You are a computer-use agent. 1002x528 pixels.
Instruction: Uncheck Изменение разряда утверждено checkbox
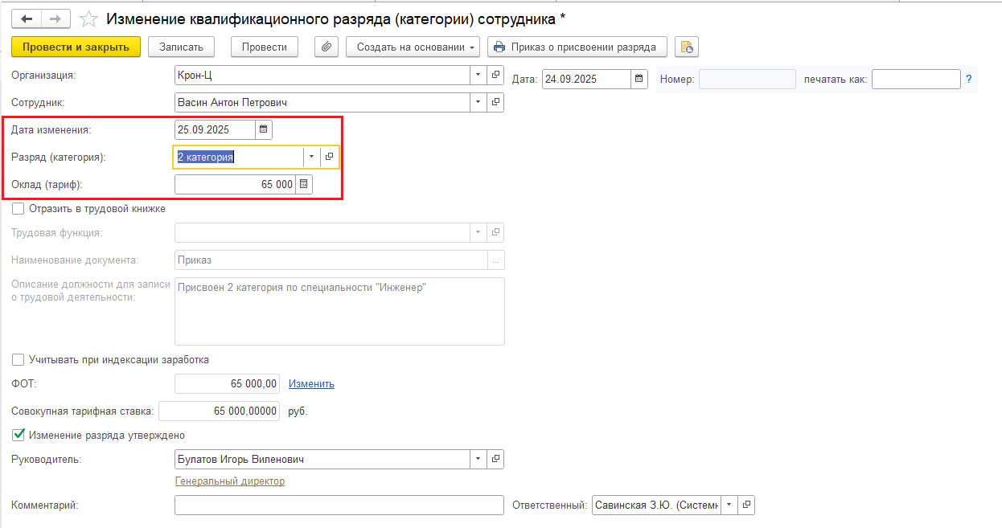18,436
